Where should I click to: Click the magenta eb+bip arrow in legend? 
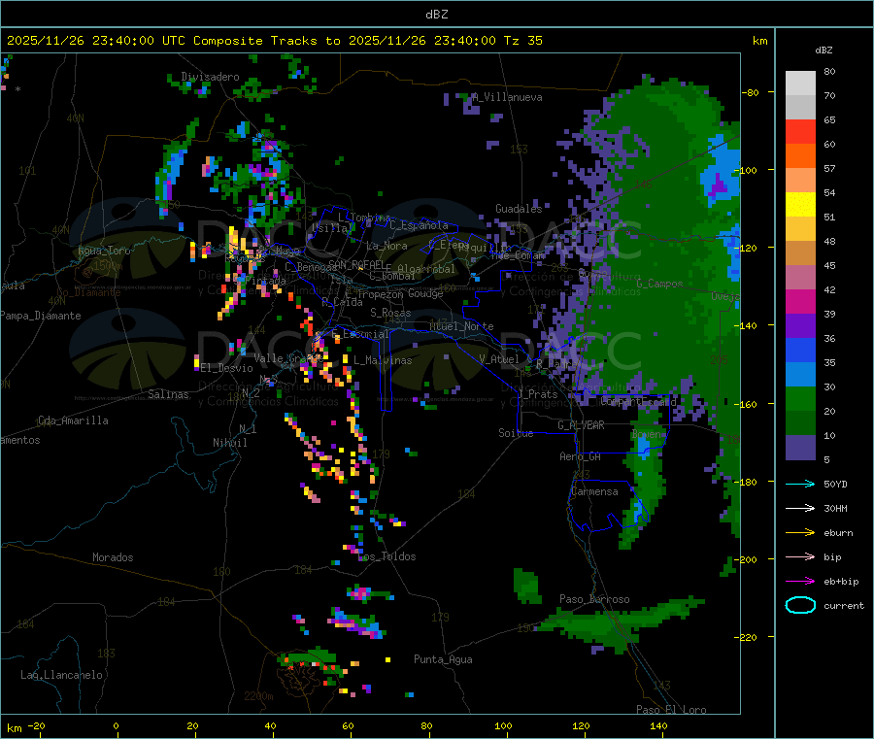(x=800, y=582)
